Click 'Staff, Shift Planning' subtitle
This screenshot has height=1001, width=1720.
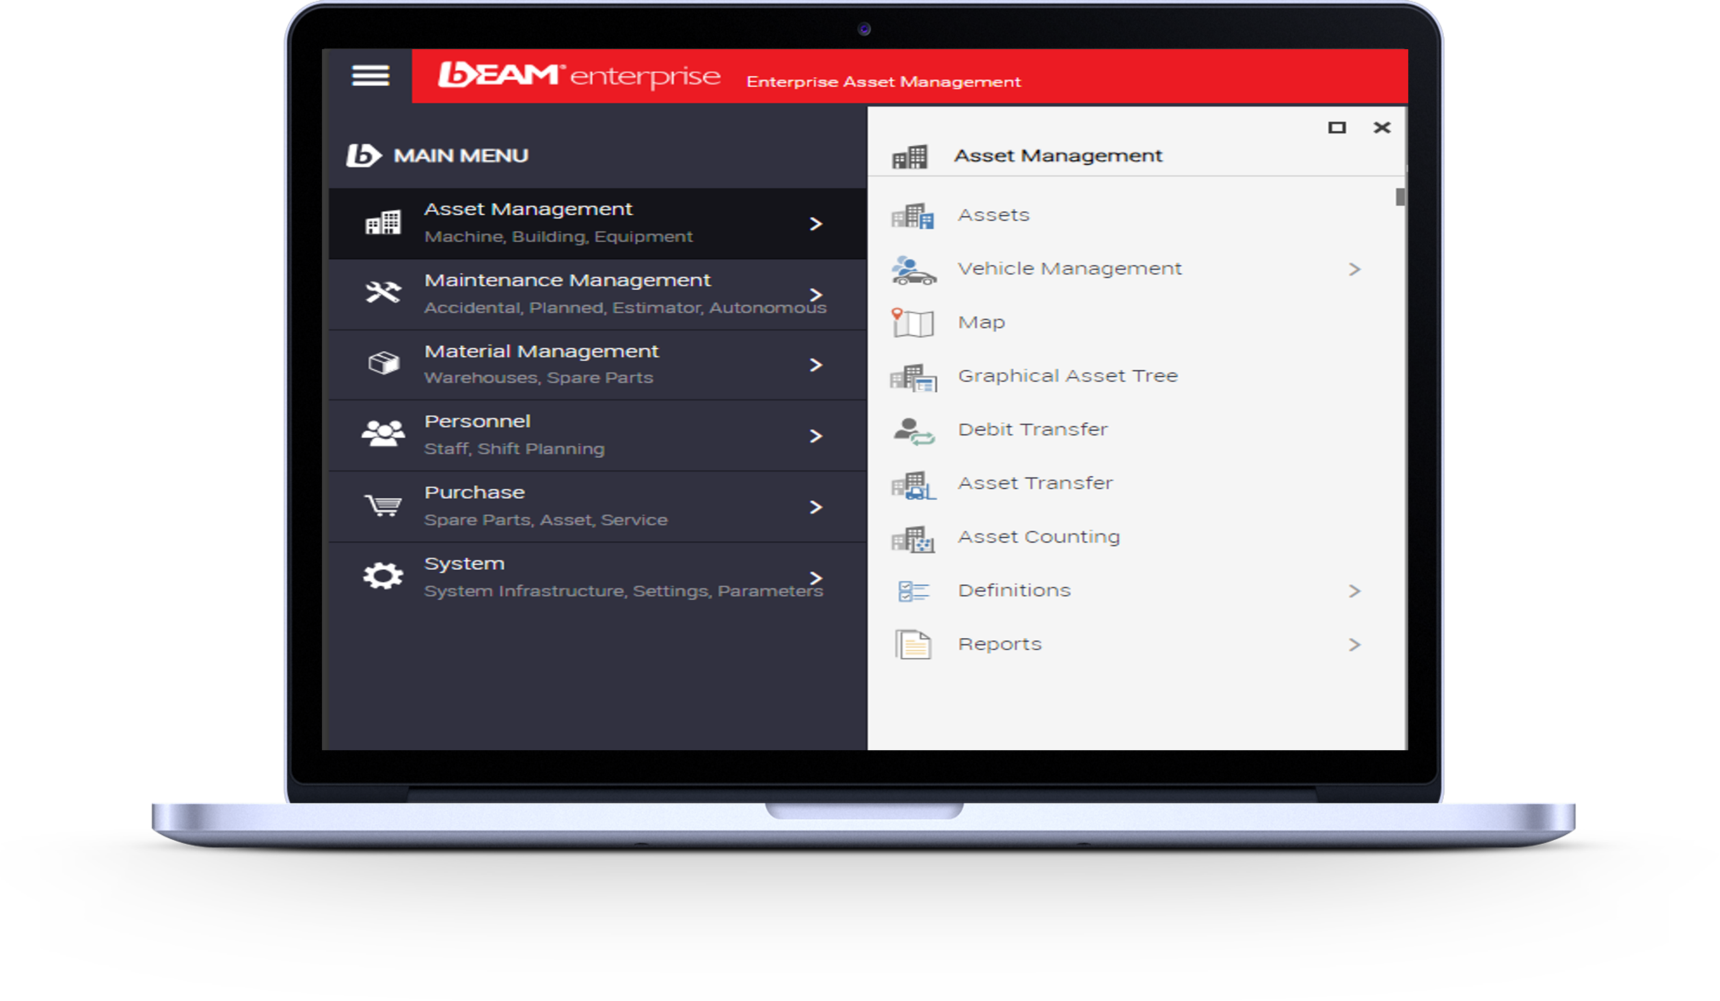coord(514,449)
